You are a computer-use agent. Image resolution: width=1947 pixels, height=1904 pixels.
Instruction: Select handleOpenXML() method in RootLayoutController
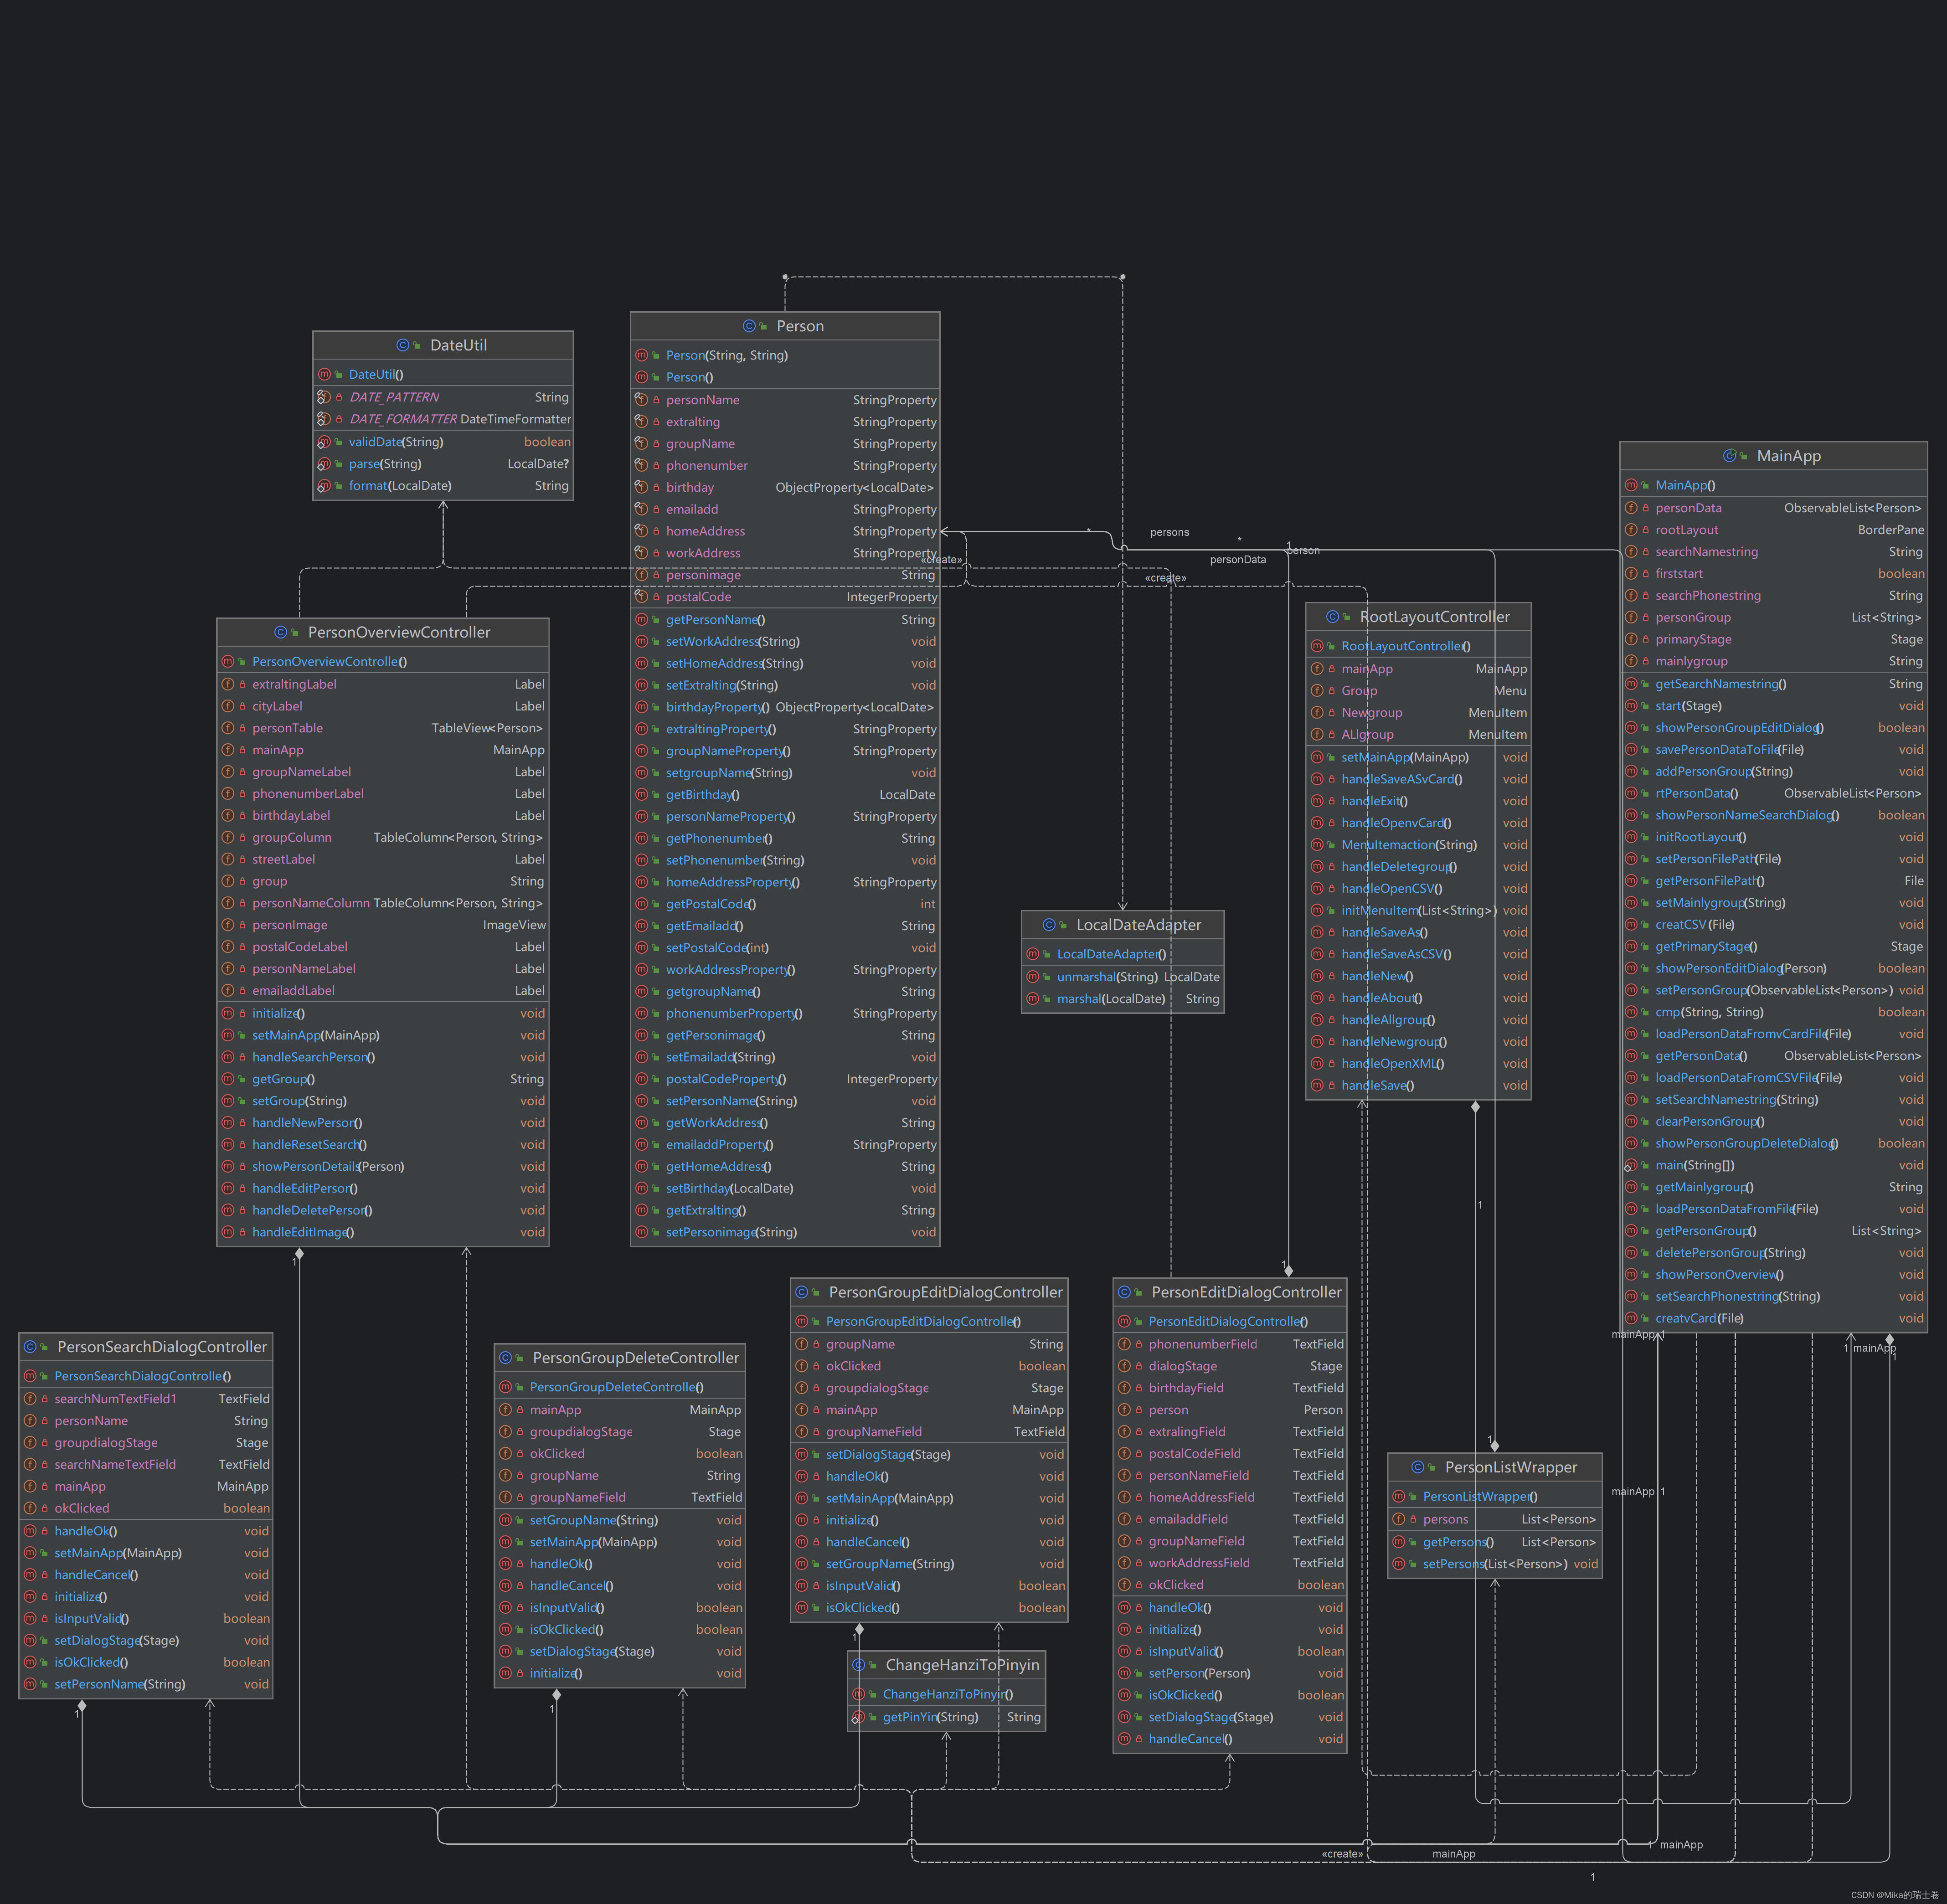pos(1392,1063)
